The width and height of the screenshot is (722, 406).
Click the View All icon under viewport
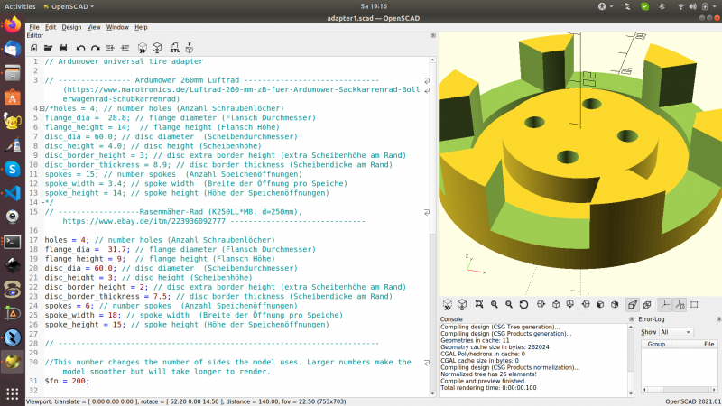point(479,304)
